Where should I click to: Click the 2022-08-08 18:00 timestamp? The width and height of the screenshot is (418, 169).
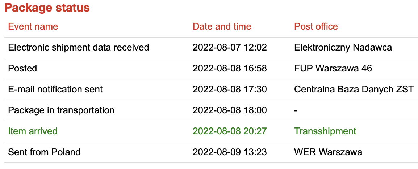(x=230, y=110)
